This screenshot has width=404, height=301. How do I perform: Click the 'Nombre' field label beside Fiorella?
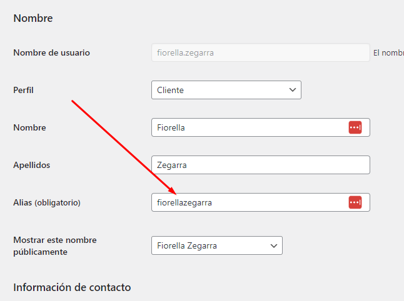(x=29, y=127)
